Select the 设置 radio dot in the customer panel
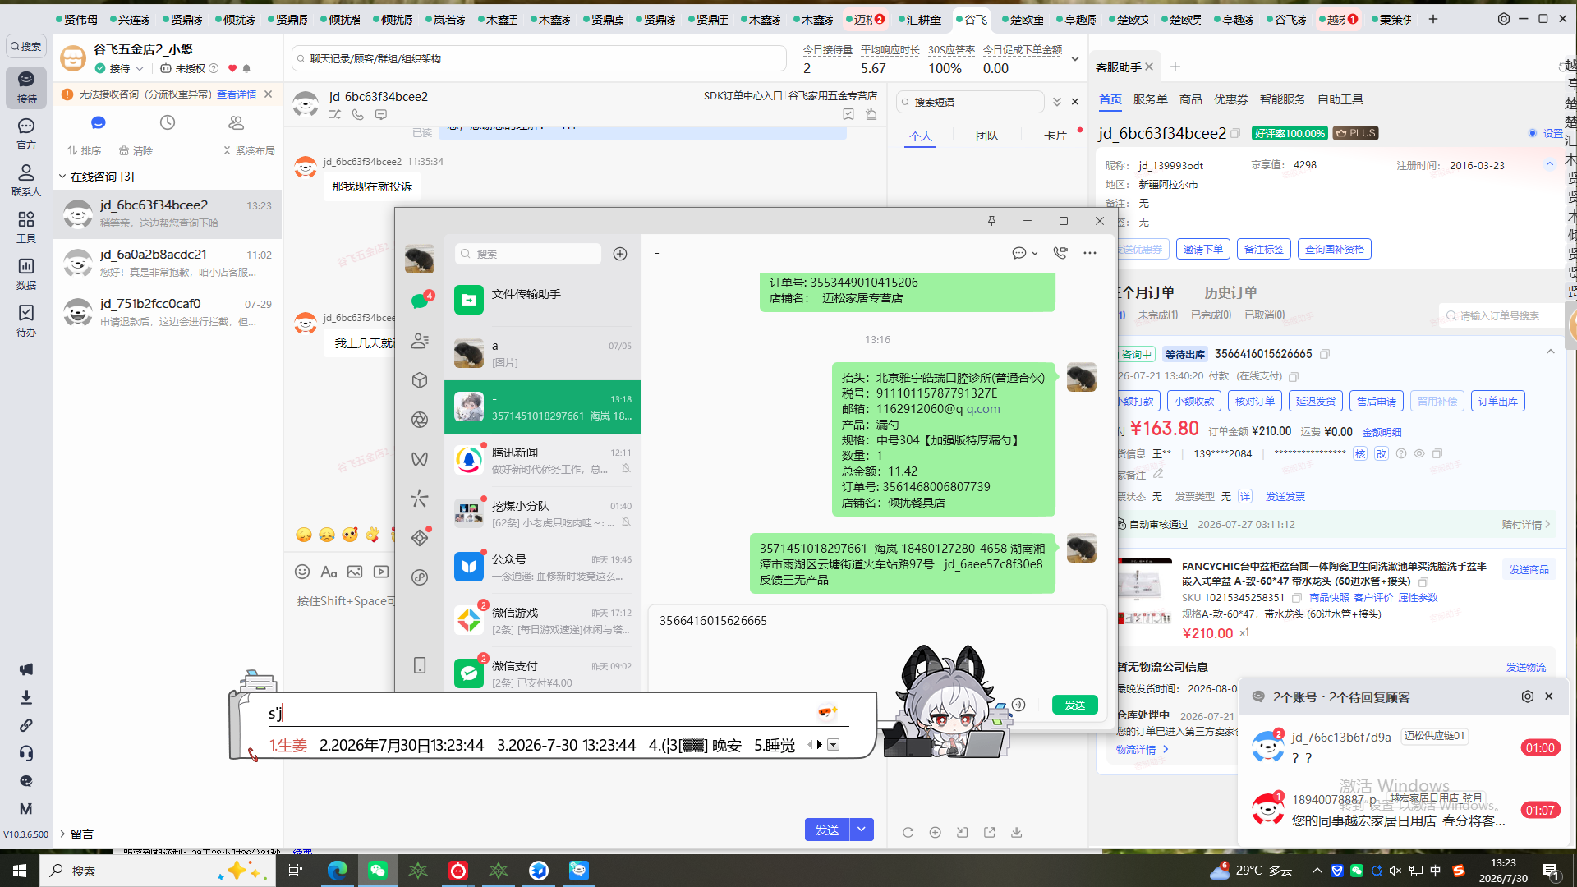This screenshot has width=1577, height=887. pyautogui.click(x=1533, y=133)
